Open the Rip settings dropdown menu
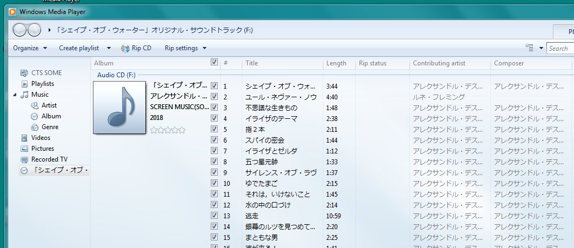Image resolution: width=574 pixels, height=248 pixels. click(x=185, y=48)
